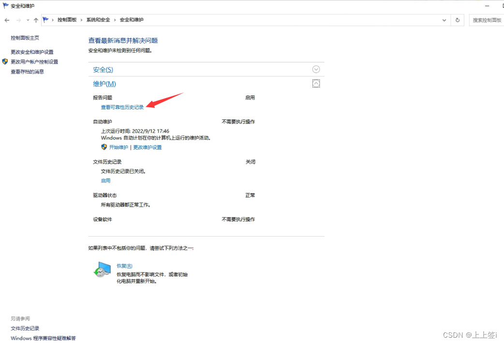Collapse the 维护(M) section
Screen dimensions: 504x343
(316, 83)
